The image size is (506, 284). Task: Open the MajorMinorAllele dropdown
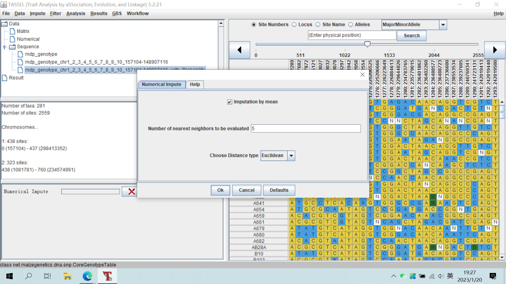point(443,25)
